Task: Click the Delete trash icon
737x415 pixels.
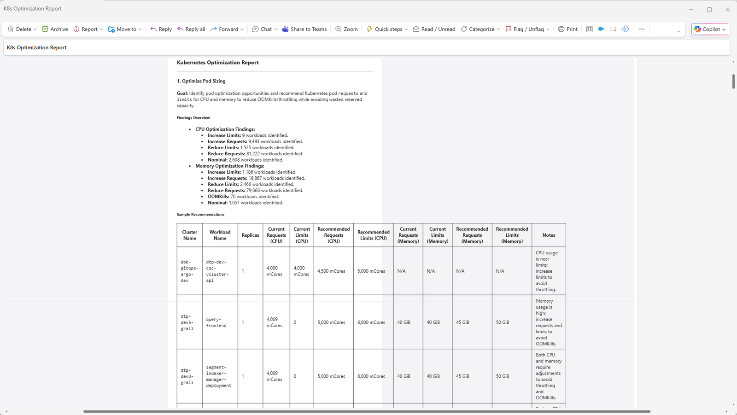Action: pyautogui.click(x=11, y=29)
